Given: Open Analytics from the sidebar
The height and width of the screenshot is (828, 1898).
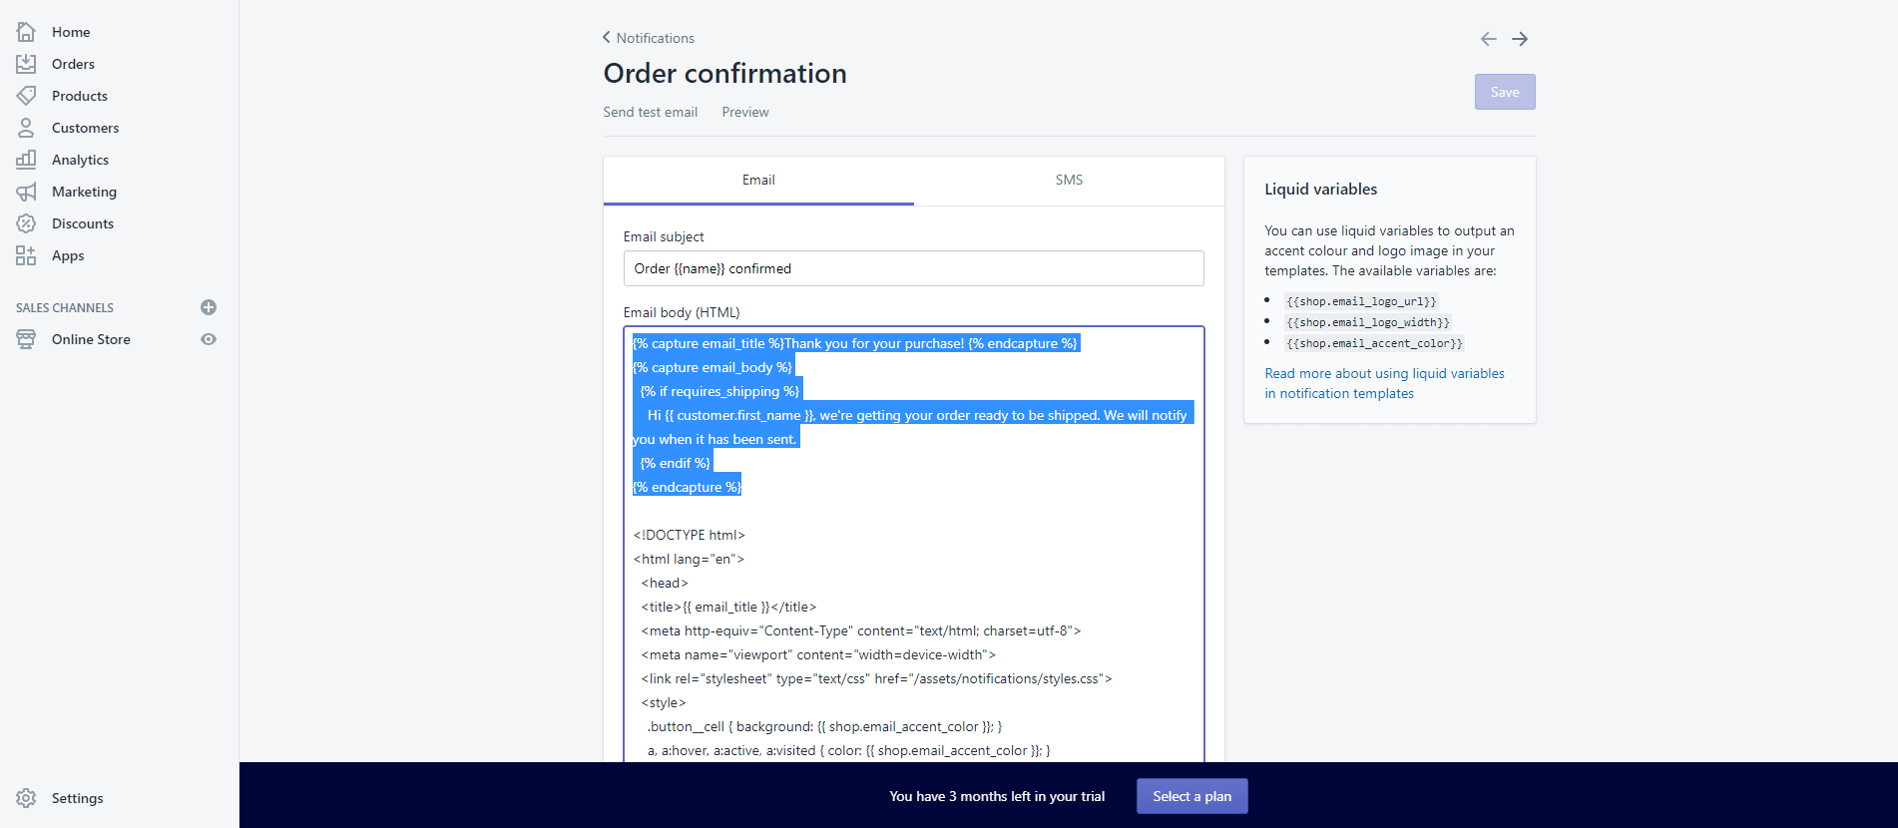Looking at the screenshot, I should (80, 159).
